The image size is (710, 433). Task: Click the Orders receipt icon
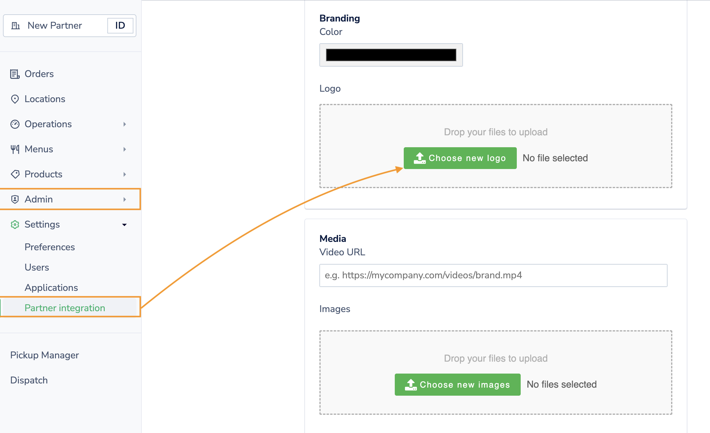(15, 74)
